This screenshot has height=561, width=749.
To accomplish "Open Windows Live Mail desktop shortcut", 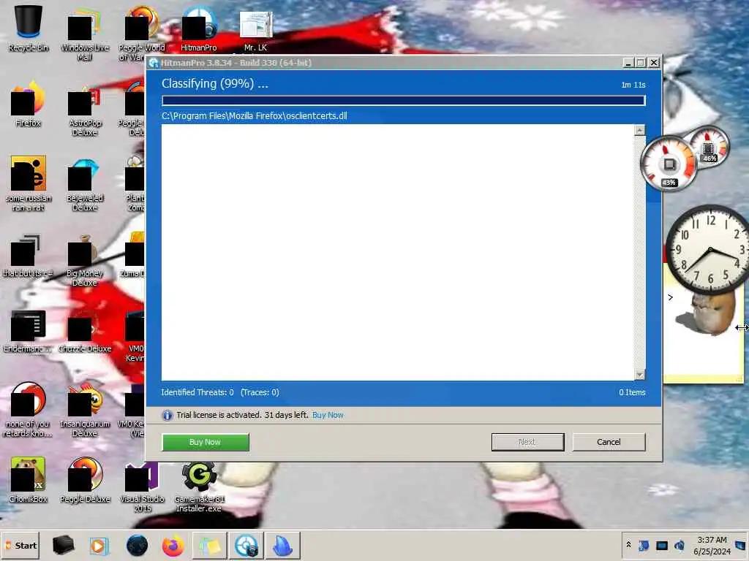I will click(85, 34).
